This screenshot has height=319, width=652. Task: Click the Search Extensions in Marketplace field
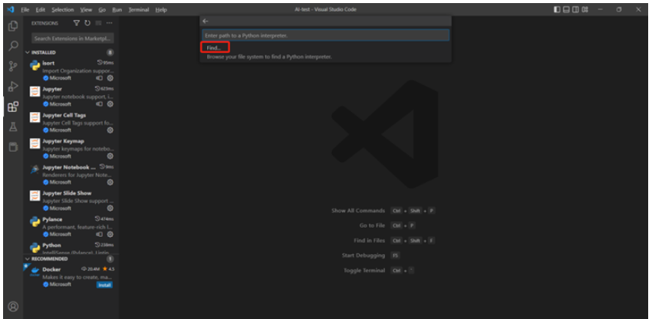73,38
